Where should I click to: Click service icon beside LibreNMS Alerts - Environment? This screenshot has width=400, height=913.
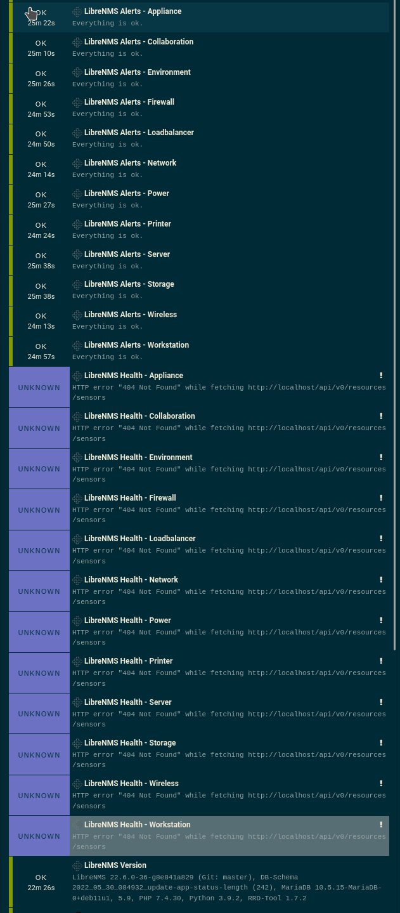pos(77,72)
